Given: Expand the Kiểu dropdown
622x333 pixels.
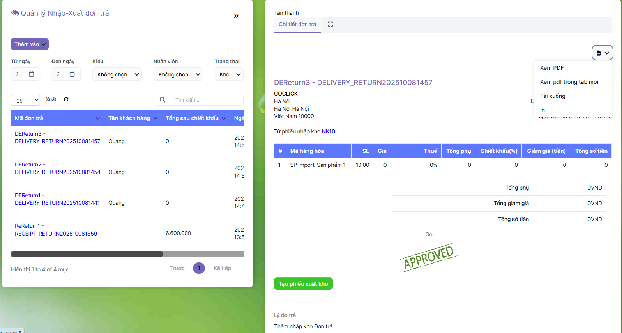Looking at the screenshot, I should point(117,74).
